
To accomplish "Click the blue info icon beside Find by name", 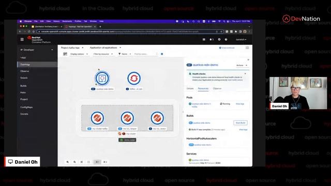I will [x=162, y=54].
